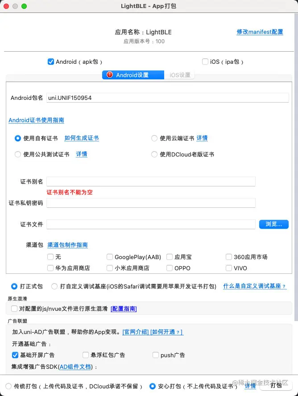Check the VIVO channel checkbox
The height and width of the screenshot is (396, 298).
(x=229, y=268)
